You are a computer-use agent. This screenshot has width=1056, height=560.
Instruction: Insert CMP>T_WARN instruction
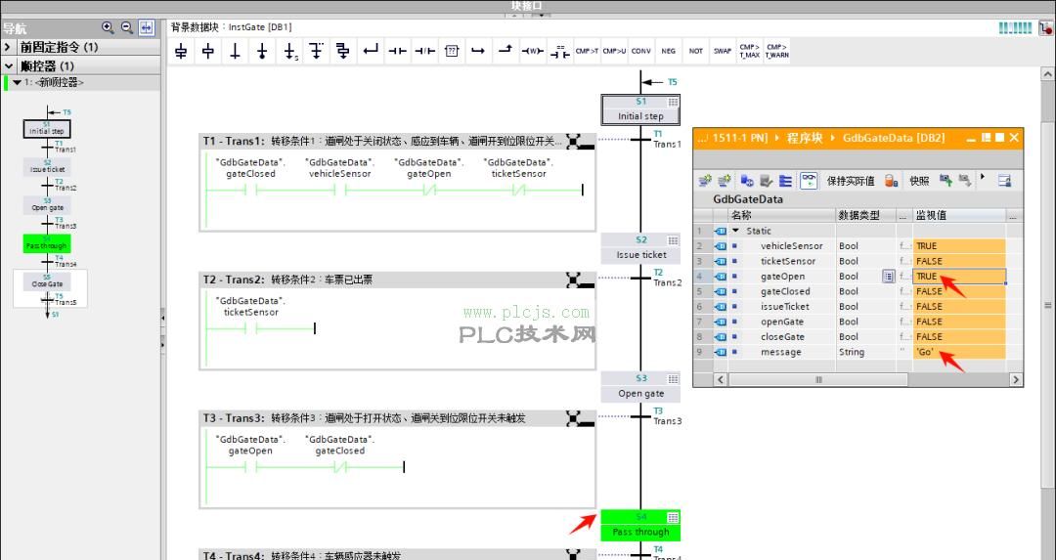click(776, 51)
